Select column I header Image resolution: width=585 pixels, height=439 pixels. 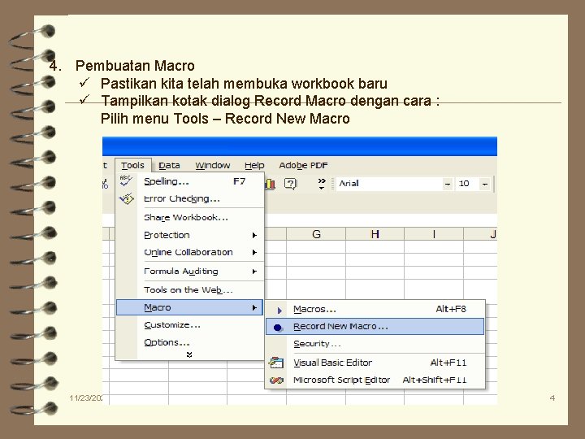pos(434,234)
